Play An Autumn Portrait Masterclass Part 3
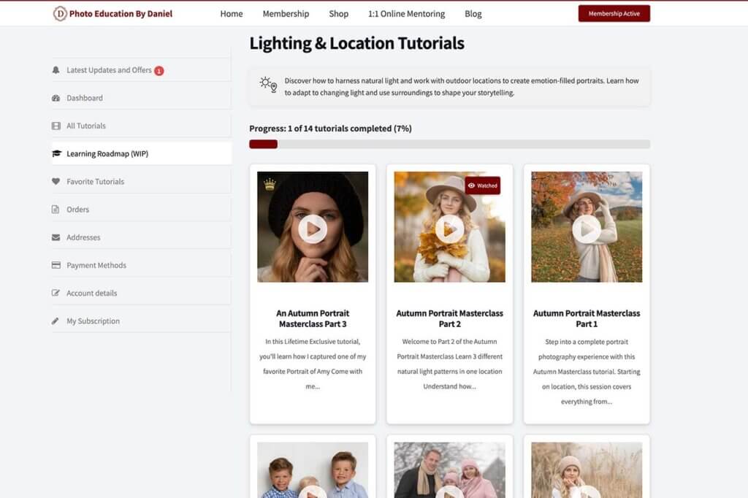The image size is (748, 498). [313, 229]
